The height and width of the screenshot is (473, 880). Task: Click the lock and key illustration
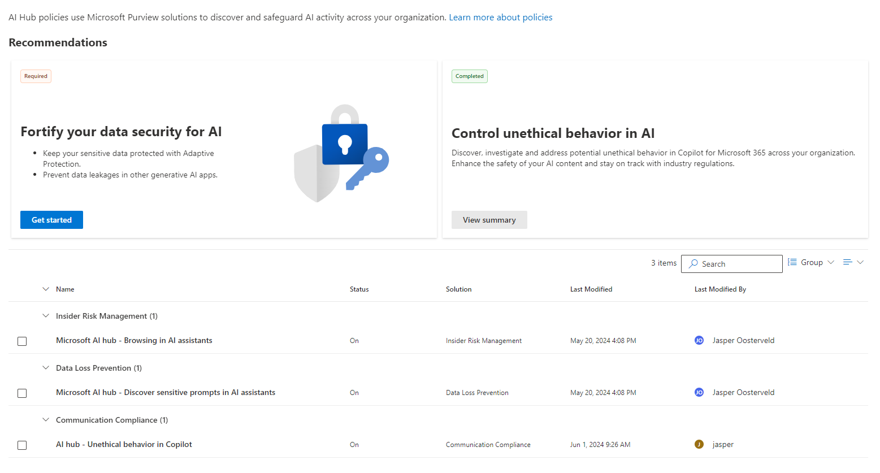(341, 153)
